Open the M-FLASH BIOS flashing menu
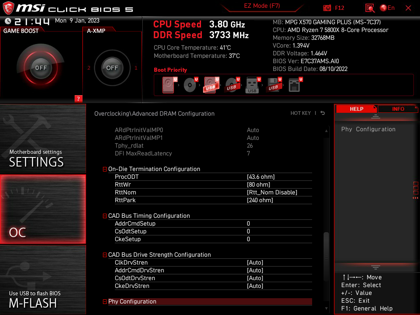The width and height of the screenshot is (420, 315). pyautogui.click(x=43, y=280)
